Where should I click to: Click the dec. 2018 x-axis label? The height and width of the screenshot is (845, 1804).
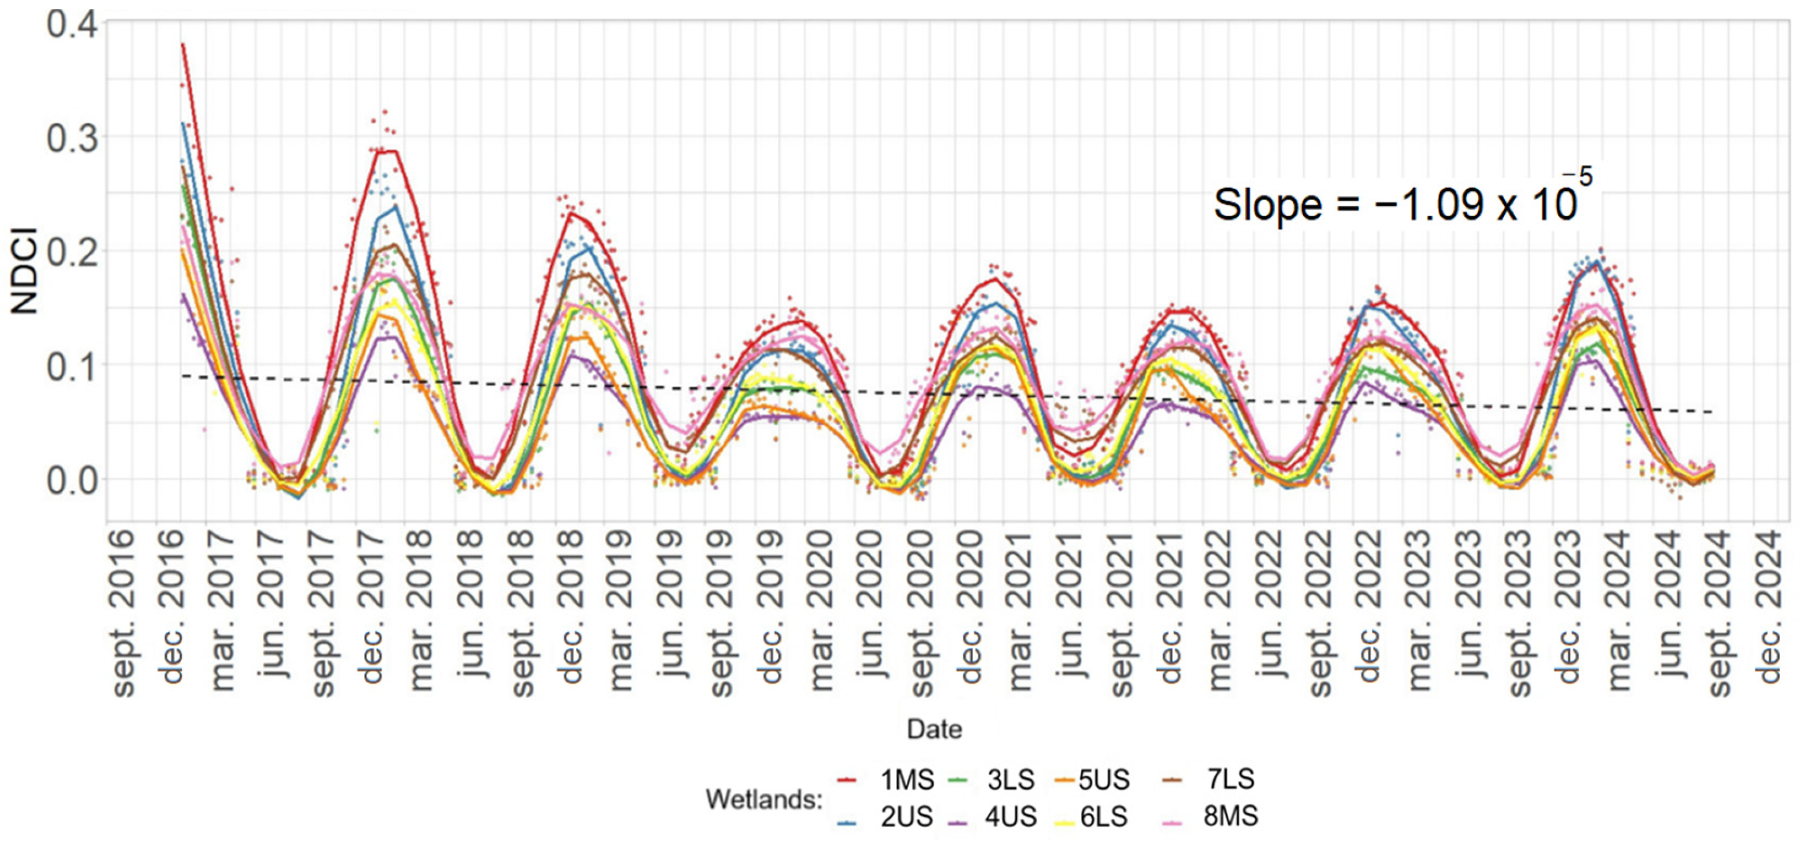pyautogui.click(x=570, y=606)
